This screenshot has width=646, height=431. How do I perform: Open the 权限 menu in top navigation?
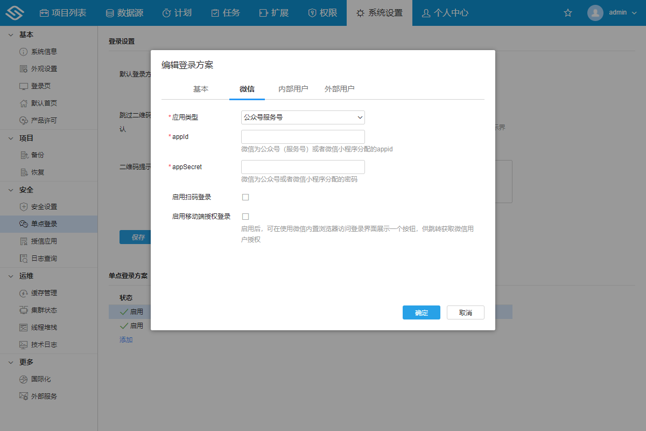coord(322,12)
